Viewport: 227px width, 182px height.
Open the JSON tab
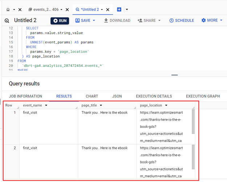[117, 96]
